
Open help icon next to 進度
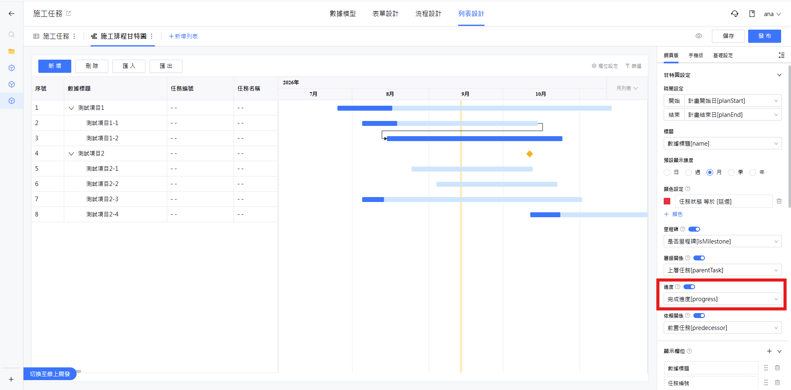[678, 287]
